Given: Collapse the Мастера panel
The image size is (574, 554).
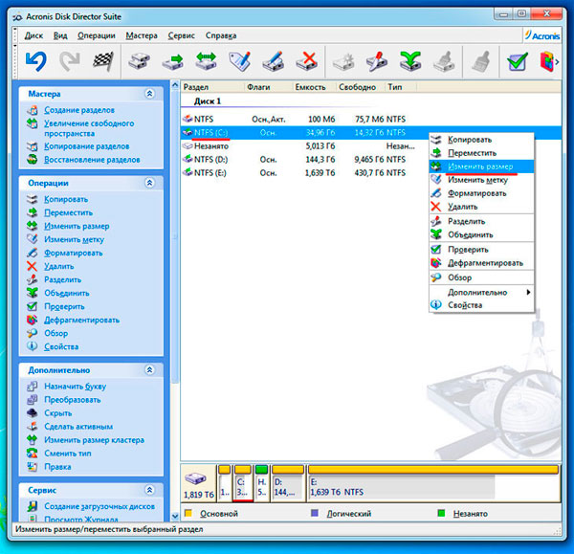Looking at the screenshot, I should point(149,94).
